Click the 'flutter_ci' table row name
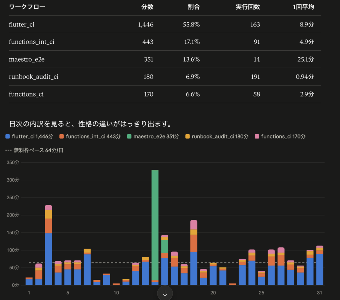The width and height of the screenshot is (340, 300). (x=22, y=25)
